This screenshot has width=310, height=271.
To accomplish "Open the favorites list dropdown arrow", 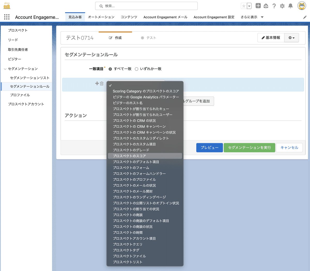I will [249, 6].
